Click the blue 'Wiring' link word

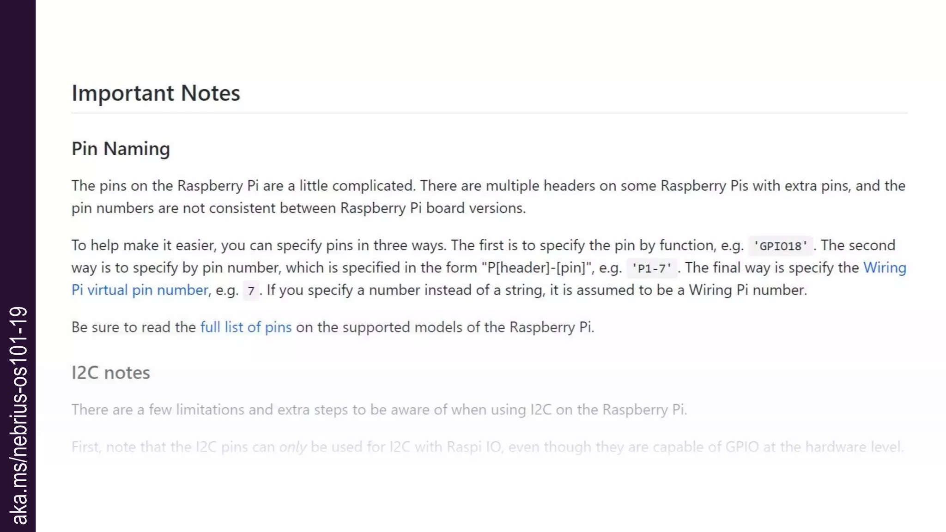[885, 268]
